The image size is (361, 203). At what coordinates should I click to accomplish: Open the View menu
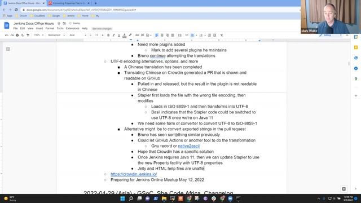(x=30, y=28)
